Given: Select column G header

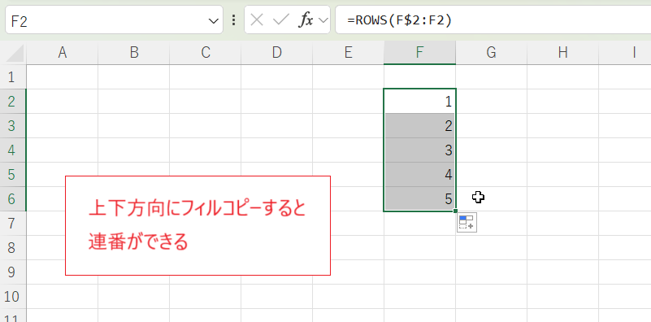Looking at the screenshot, I should click(491, 53).
